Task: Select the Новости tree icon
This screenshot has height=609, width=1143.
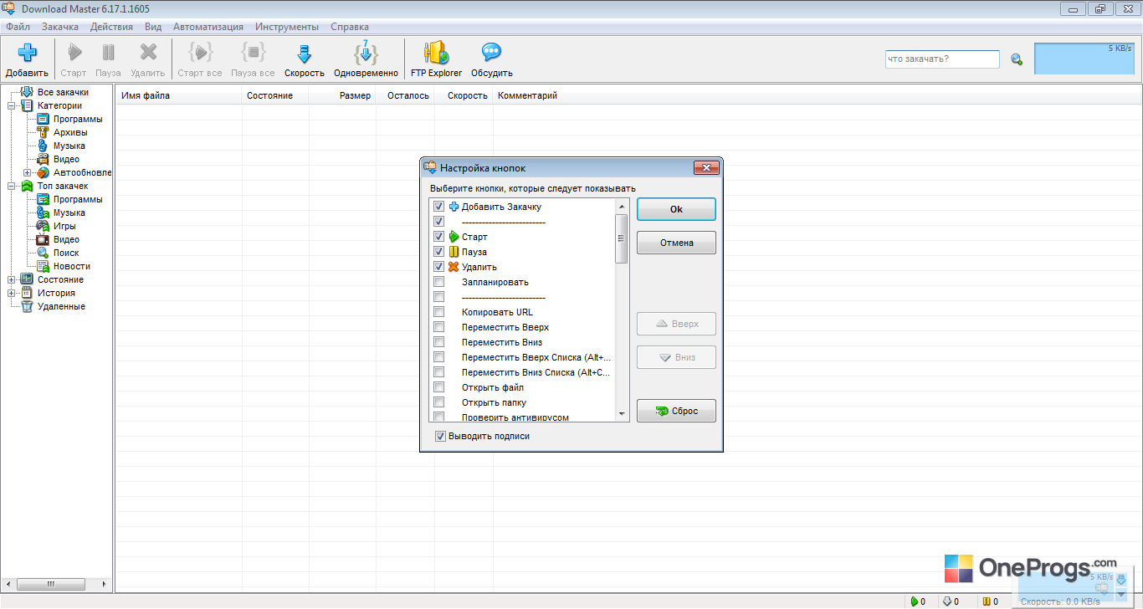Action: click(x=44, y=266)
